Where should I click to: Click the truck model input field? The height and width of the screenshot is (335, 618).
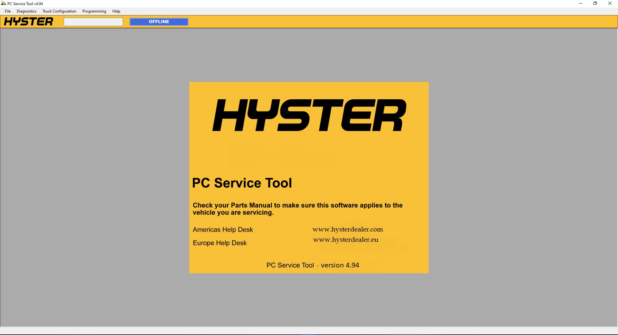(x=93, y=22)
